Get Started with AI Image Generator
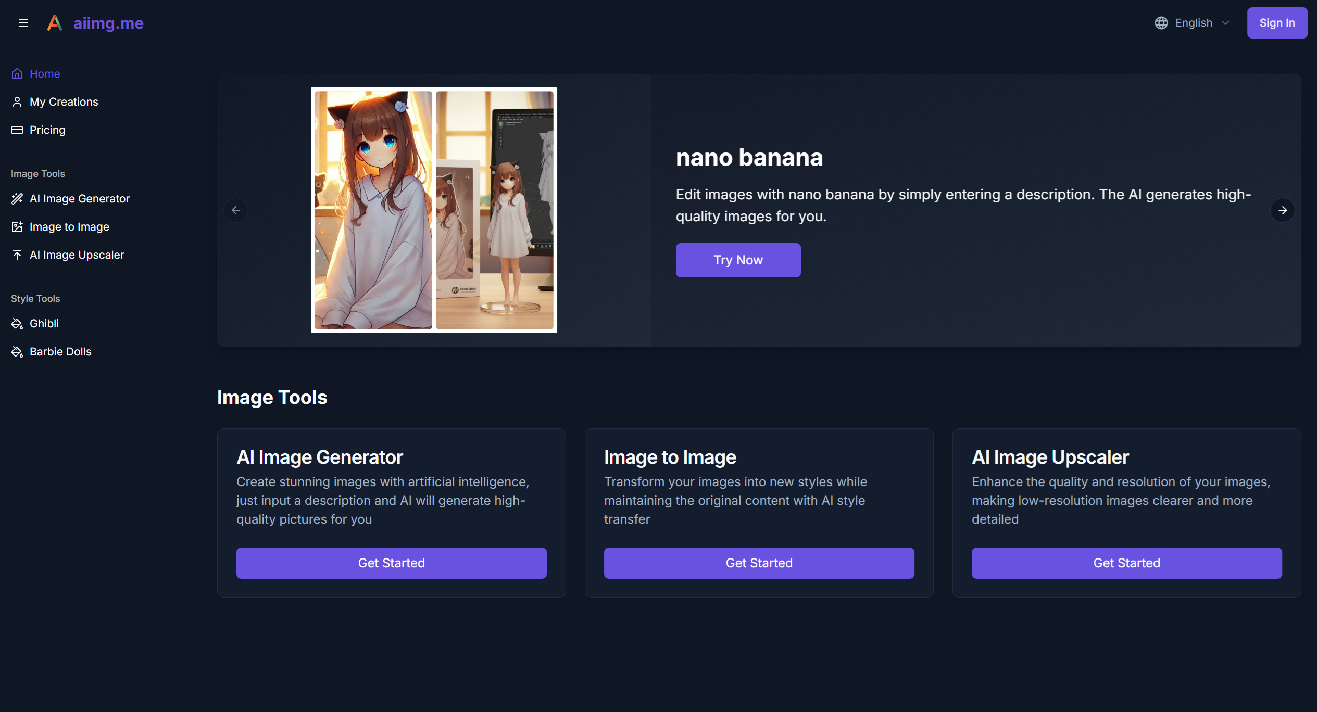1317x712 pixels. click(391, 563)
